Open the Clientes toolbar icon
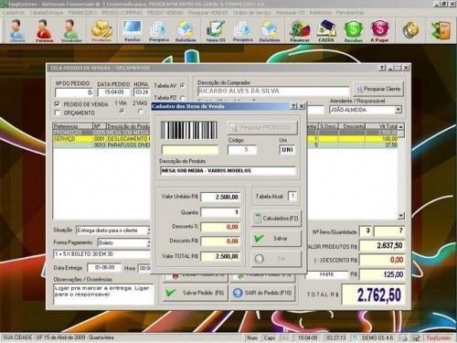 [x=17, y=30]
